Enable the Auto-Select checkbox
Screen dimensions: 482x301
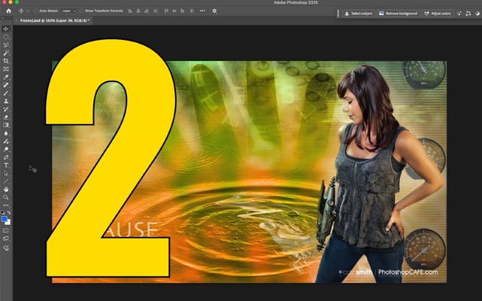[35, 11]
